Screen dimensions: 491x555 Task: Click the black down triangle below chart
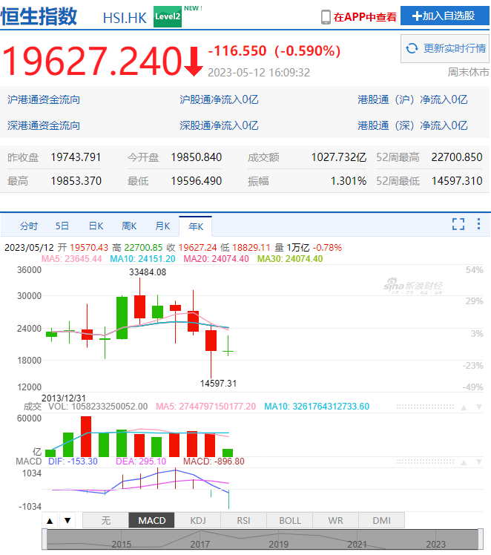coord(67,521)
